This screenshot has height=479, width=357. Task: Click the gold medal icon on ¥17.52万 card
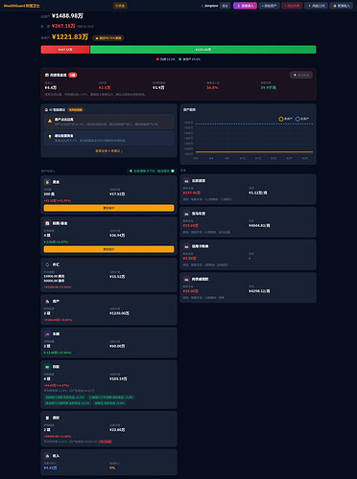click(47, 182)
